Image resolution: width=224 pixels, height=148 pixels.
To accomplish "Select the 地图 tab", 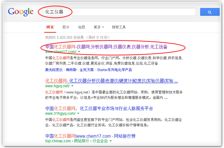I will pos(81,27).
